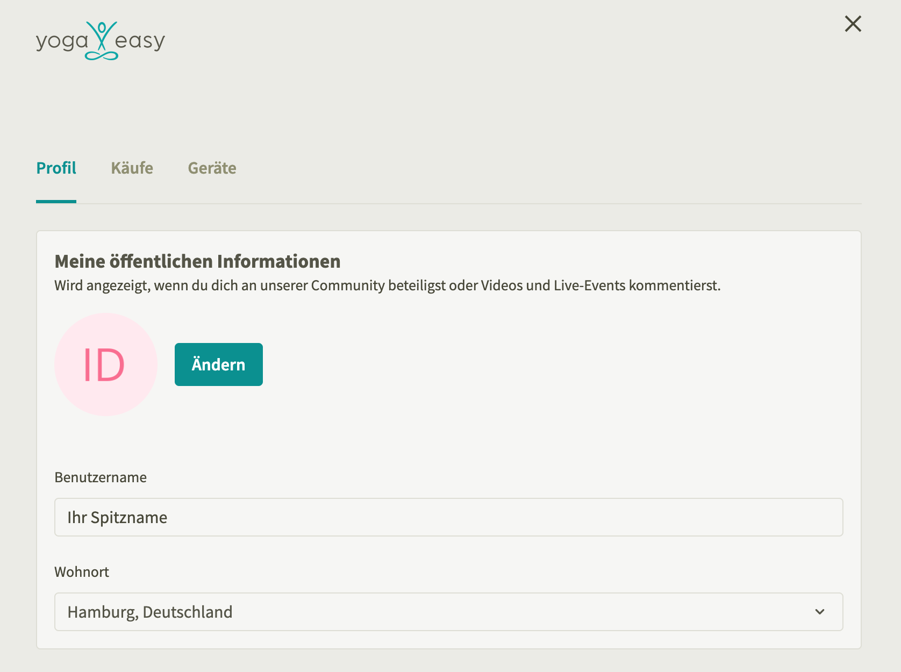Click the infinity-shaped loop of the logo
The width and height of the screenshot is (901, 672).
pyautogui.click(x=102, y=55)
